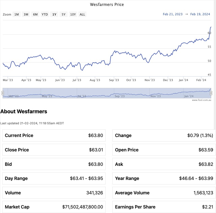Select the 6M zoom range
The width and height of the screenshot is (216, 213).
(35, 14)
